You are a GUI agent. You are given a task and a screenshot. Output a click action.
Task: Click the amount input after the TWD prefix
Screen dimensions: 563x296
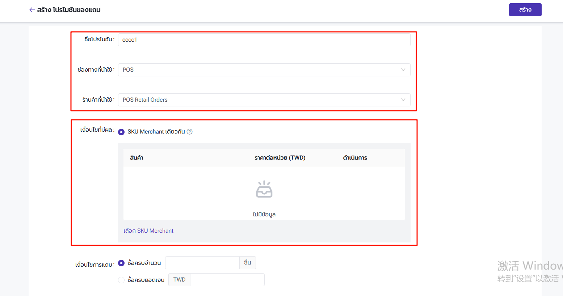(x=227, y=280)
